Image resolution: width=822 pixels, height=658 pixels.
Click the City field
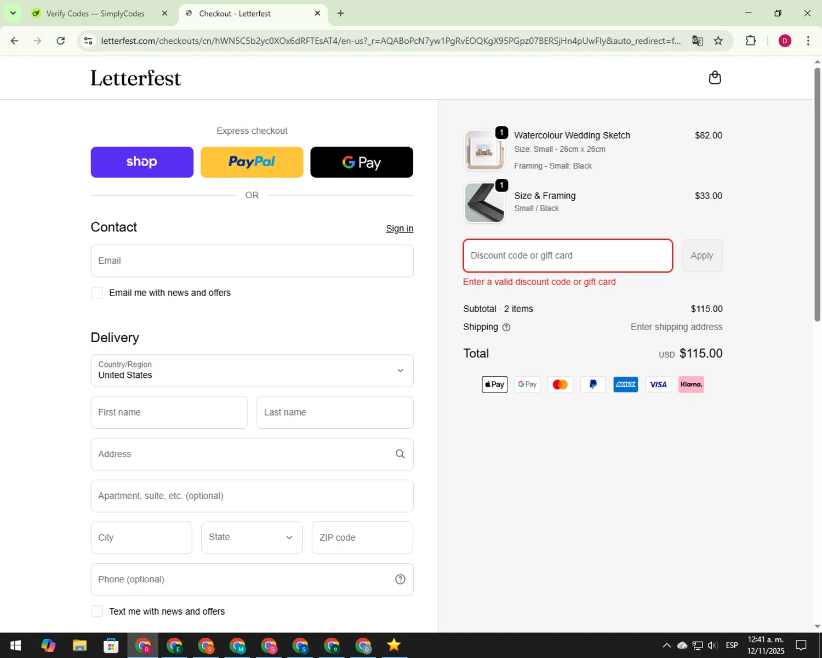(141, 537)
